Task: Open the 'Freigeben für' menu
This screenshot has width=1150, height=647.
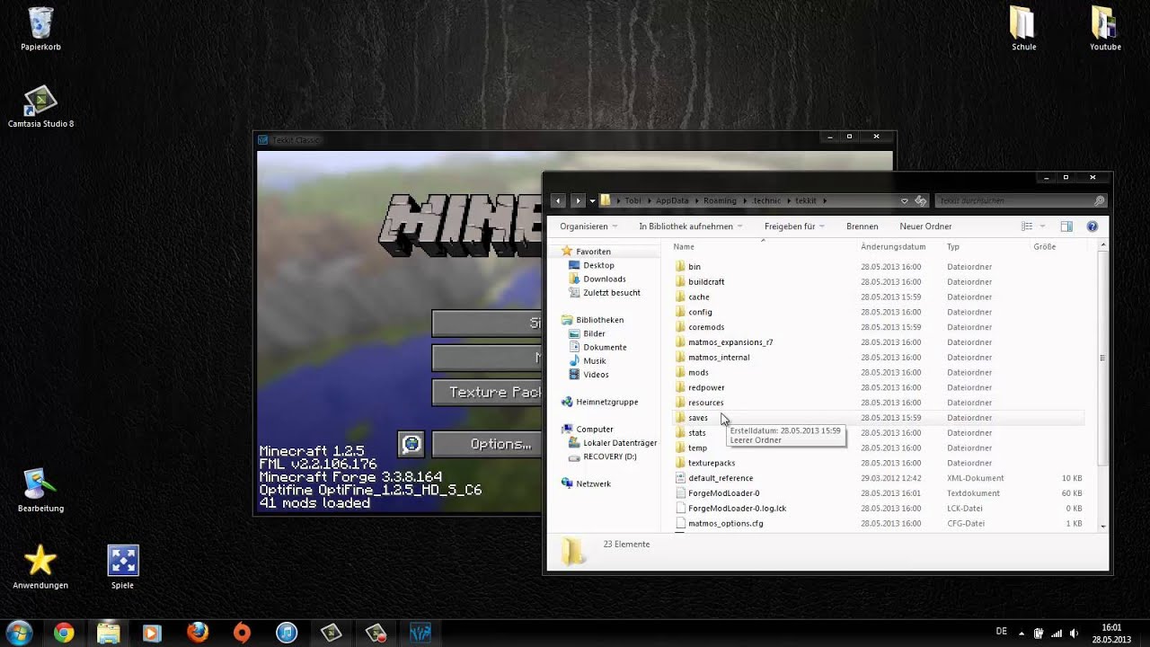Action: [x=794, y=226]
